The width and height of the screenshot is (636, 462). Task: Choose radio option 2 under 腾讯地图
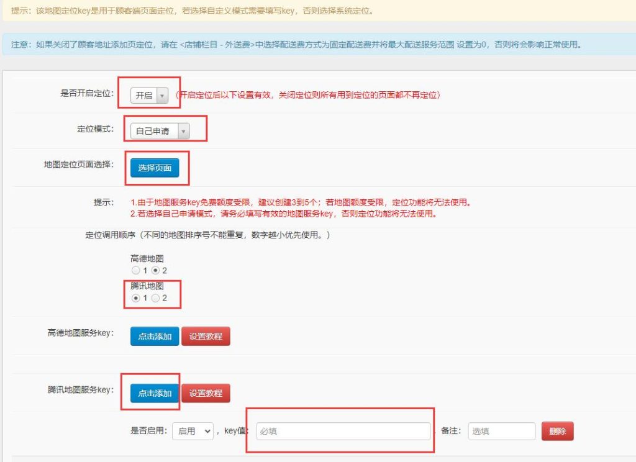(x=156, y=298)
